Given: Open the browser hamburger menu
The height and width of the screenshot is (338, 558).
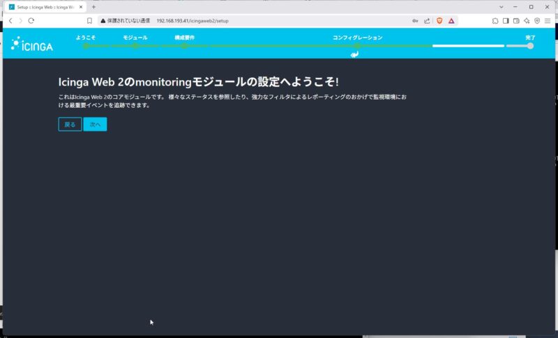Looking at the screenshot, I should coord(548,21).
